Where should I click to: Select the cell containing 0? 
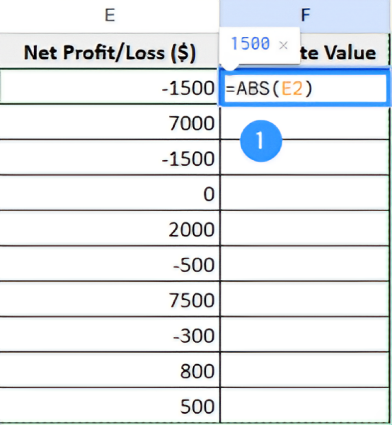pos(109,194)
